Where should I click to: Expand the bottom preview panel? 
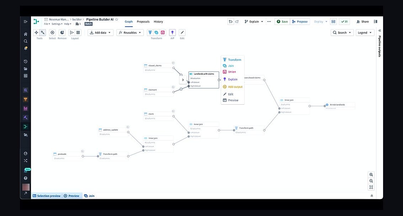tap(372, 196)
